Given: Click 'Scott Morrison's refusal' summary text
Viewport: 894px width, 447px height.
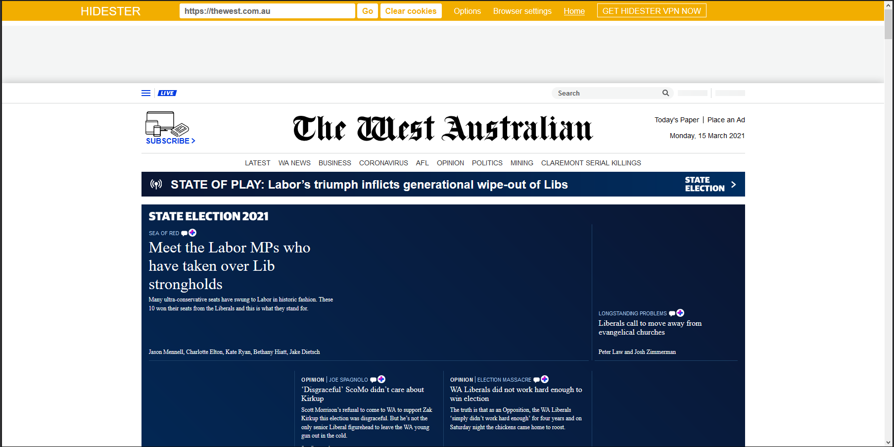Looking at the screenshot, I should coord(367,423).
